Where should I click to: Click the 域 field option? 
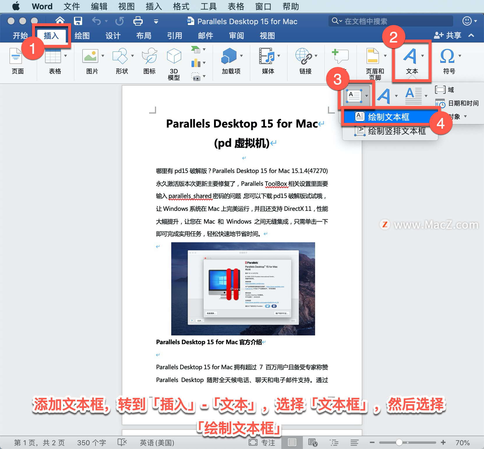[x=444, y=90]
